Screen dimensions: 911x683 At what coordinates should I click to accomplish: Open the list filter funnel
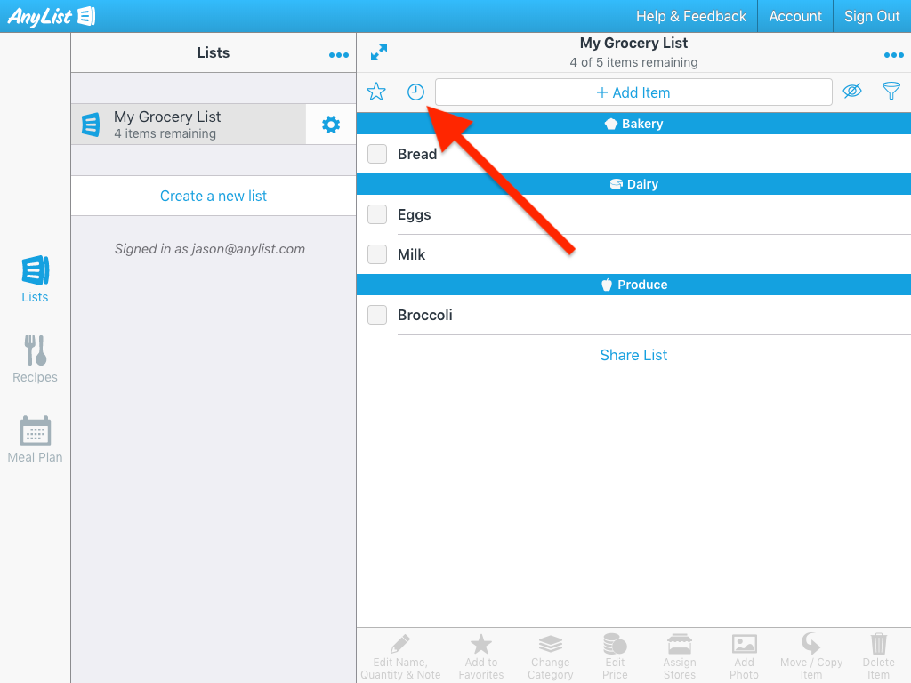coord(891,92)
